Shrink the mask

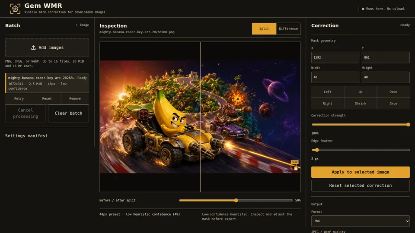[361, 104]
